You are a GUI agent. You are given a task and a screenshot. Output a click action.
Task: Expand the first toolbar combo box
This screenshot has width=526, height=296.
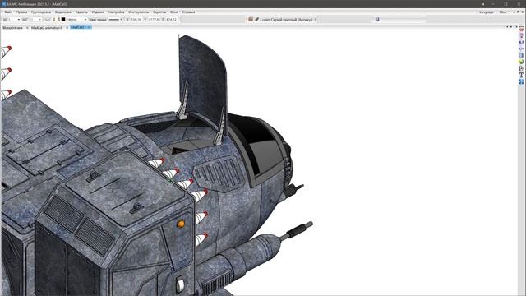[x=18, y=20]
